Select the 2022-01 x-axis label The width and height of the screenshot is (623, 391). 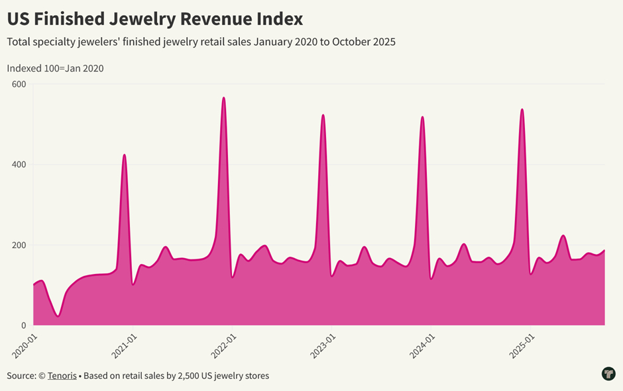[x=223, y=344]
